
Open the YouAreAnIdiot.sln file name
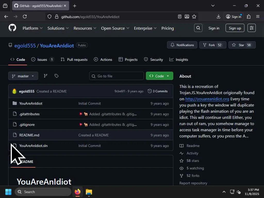tap(33, 146)
